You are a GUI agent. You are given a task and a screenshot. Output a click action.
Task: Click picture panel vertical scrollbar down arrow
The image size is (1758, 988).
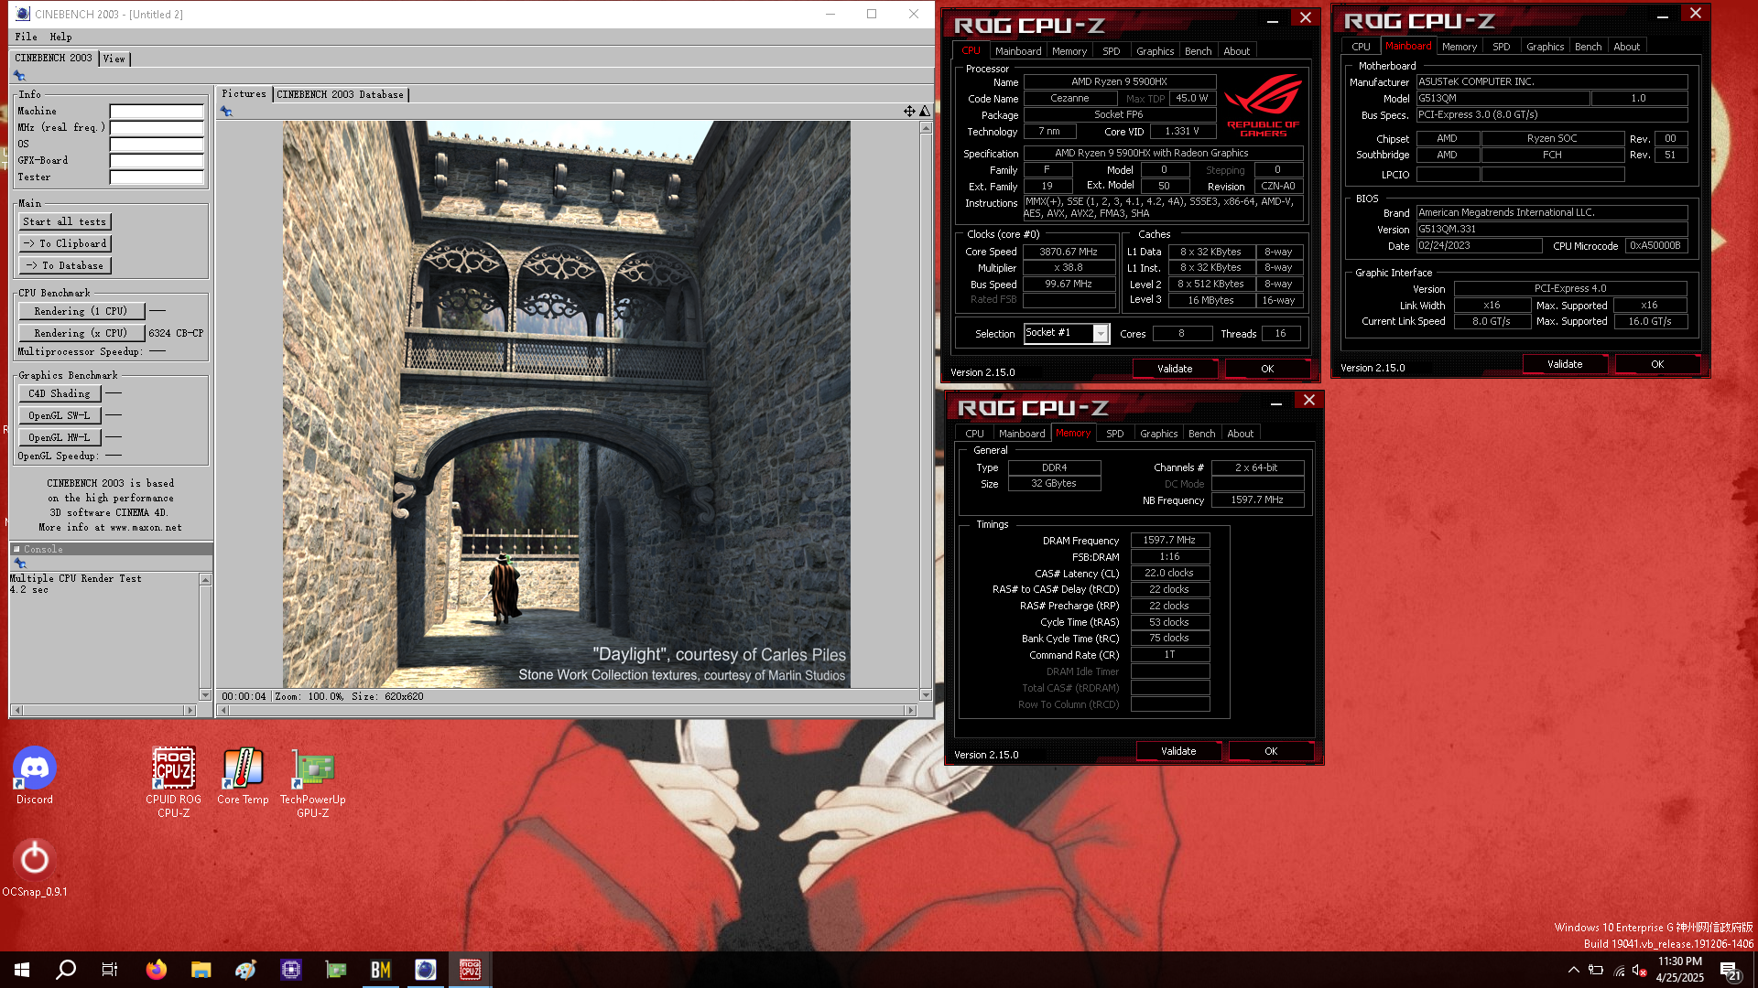[x=926, y=695]
